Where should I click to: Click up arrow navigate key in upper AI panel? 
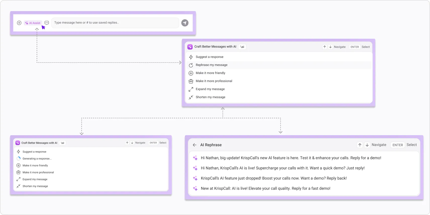pos(325,47)
